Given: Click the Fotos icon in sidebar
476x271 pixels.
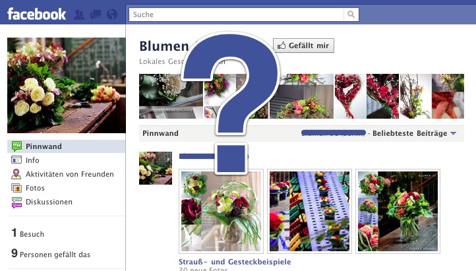Looking at the screenshot, I should (16, 188).
